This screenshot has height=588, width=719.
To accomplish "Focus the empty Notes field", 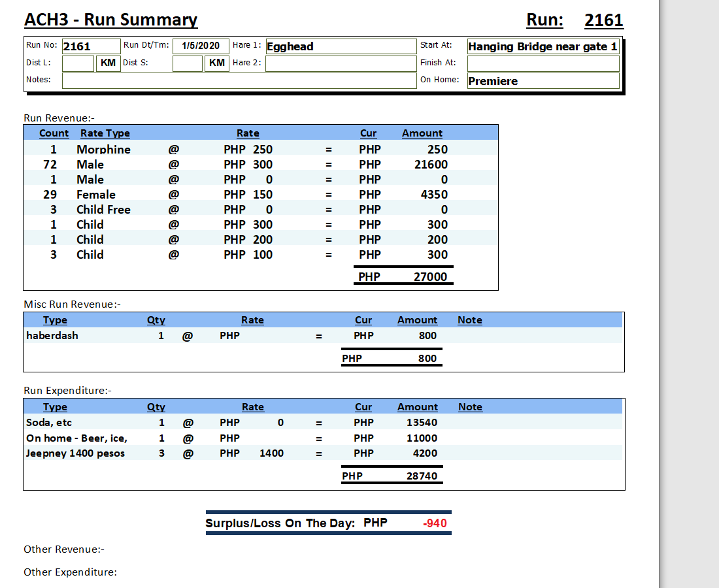I will click(x=239, y=80).
